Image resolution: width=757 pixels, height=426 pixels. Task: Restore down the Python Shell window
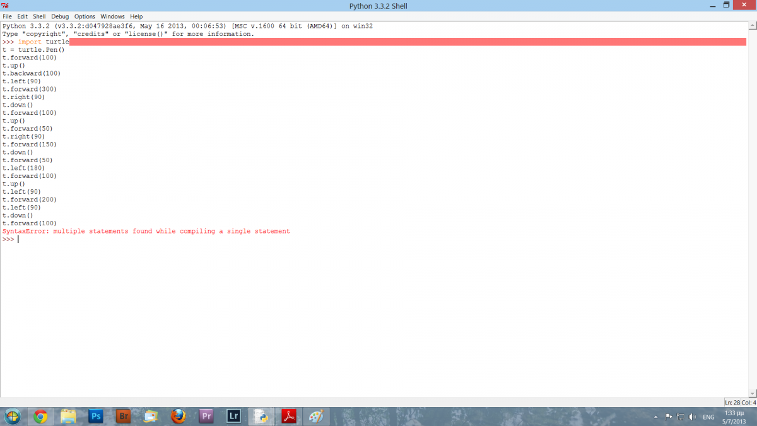tap(726, 5)
